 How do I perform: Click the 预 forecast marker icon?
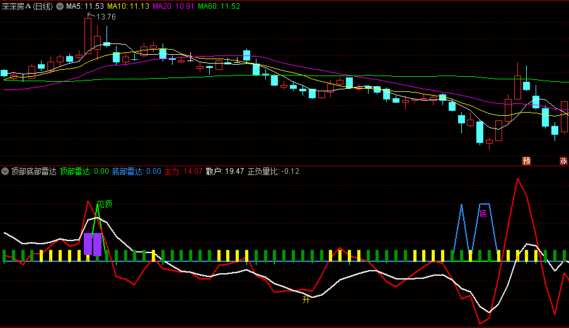click(526, 161)
